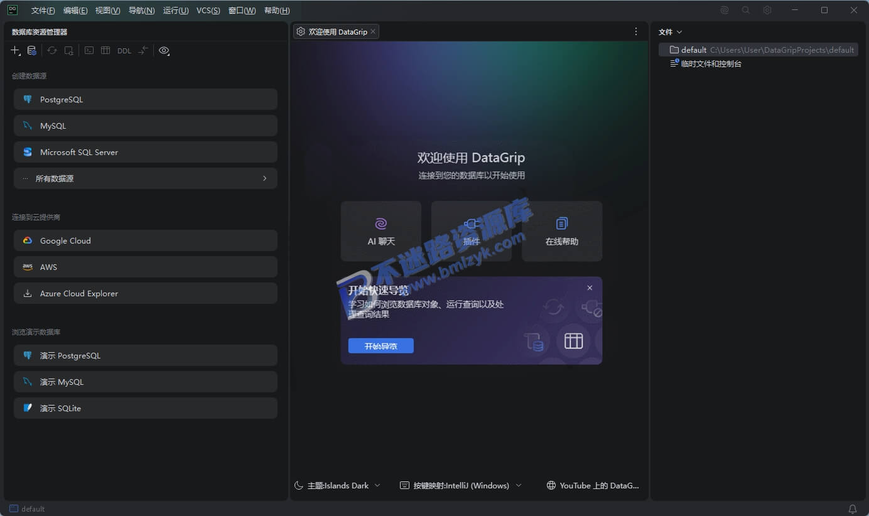Screen dimensions: 869x516
Task: Open the 导航(N) menu
Action: [x=141, y=11]
